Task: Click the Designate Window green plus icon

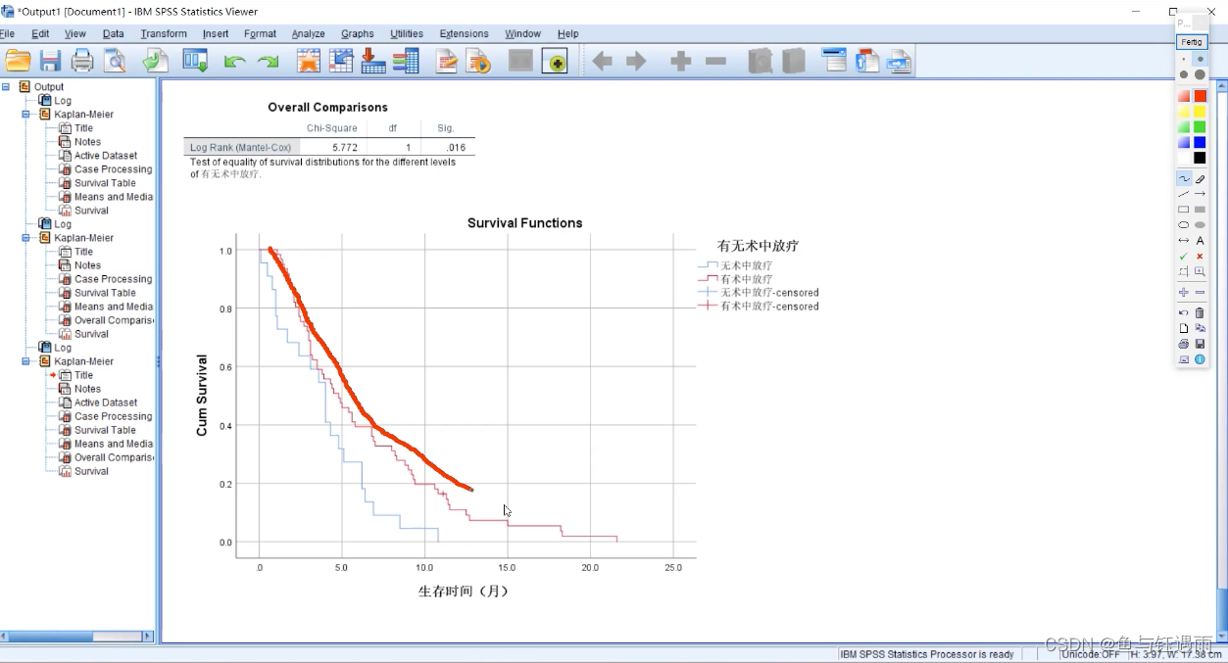Action: tap(555, 61)
